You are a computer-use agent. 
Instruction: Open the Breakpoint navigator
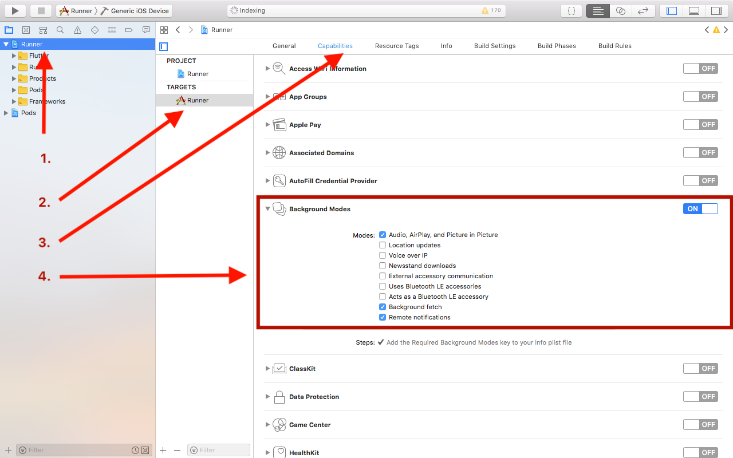tap(129, 30)
